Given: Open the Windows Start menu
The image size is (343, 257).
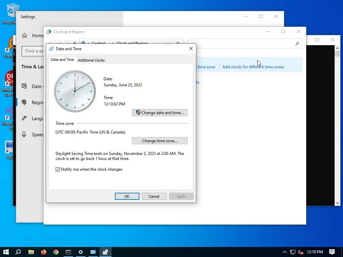Looking at the screenshot, I should pos(6,252).
